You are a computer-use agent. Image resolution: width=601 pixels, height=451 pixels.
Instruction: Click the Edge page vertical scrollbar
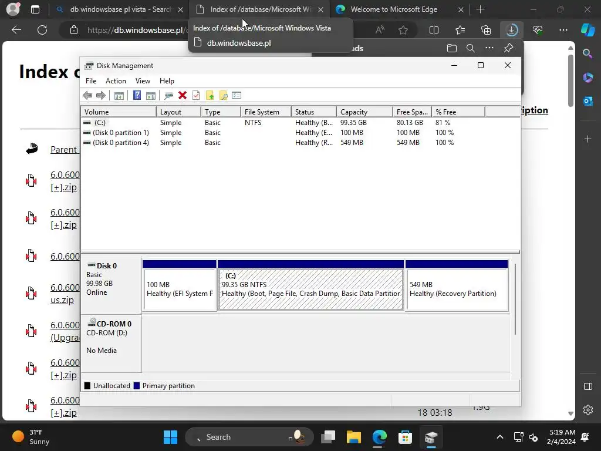(570, 81)
